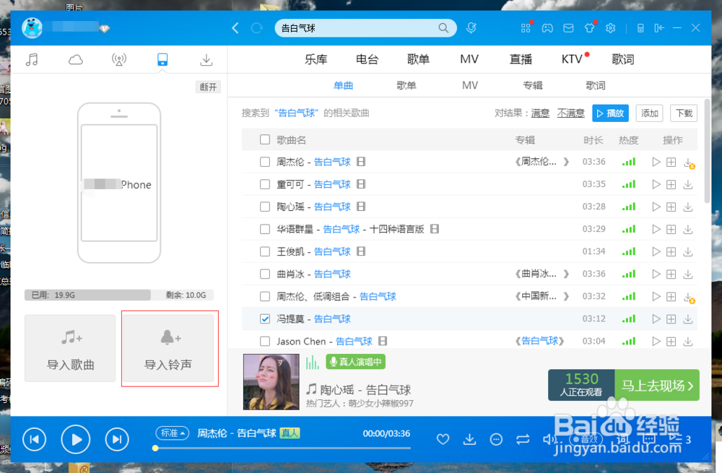Open the 乐库 tab
The image size is (722, 473).
tap(316, 59)
